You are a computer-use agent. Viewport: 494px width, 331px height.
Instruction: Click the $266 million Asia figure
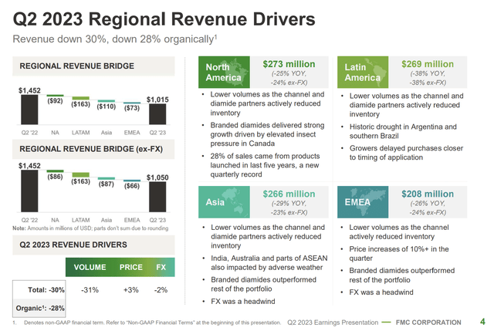point(289,194)
